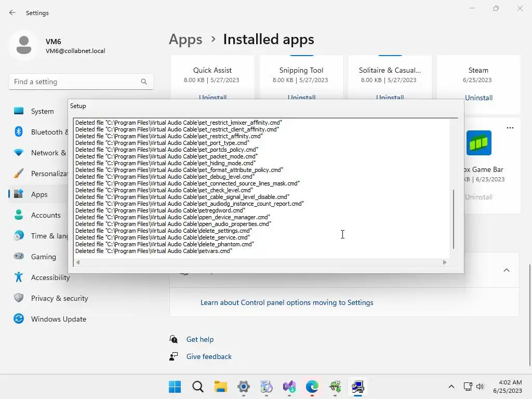Click the search magnifier in Find a setting

[x=144, y=82]
